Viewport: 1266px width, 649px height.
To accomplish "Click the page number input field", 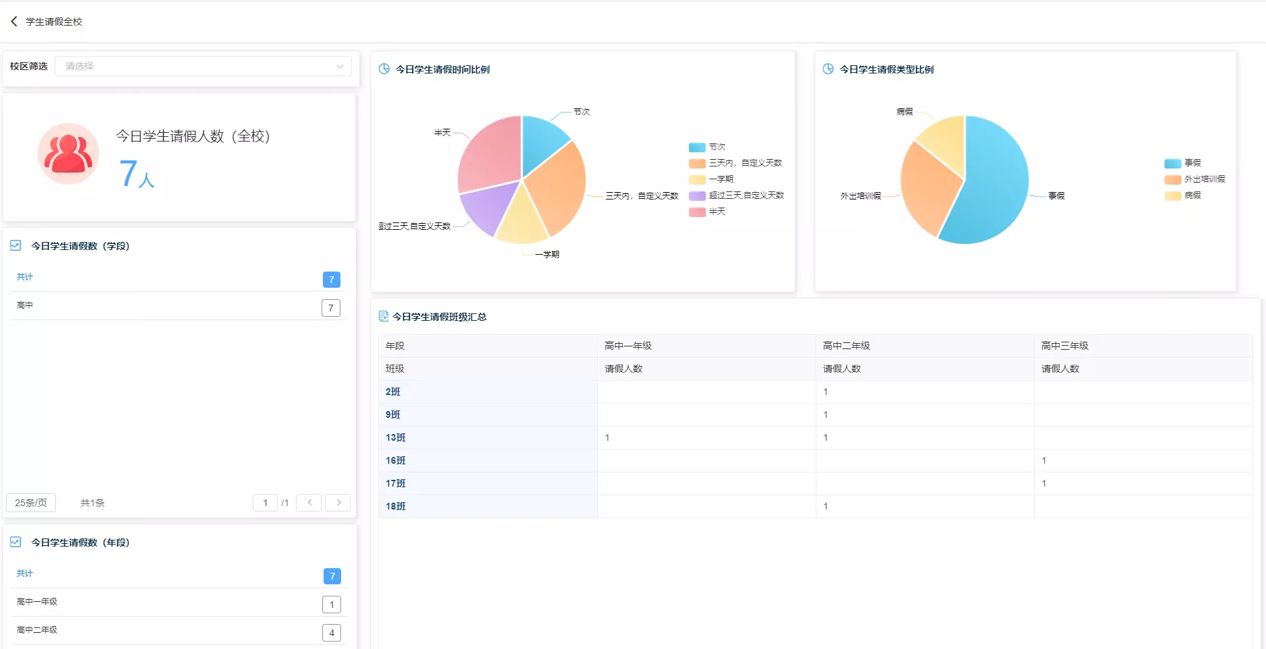I will 265,503.
